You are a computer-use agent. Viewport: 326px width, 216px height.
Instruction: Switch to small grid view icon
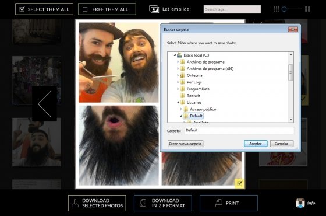point(277,9)
